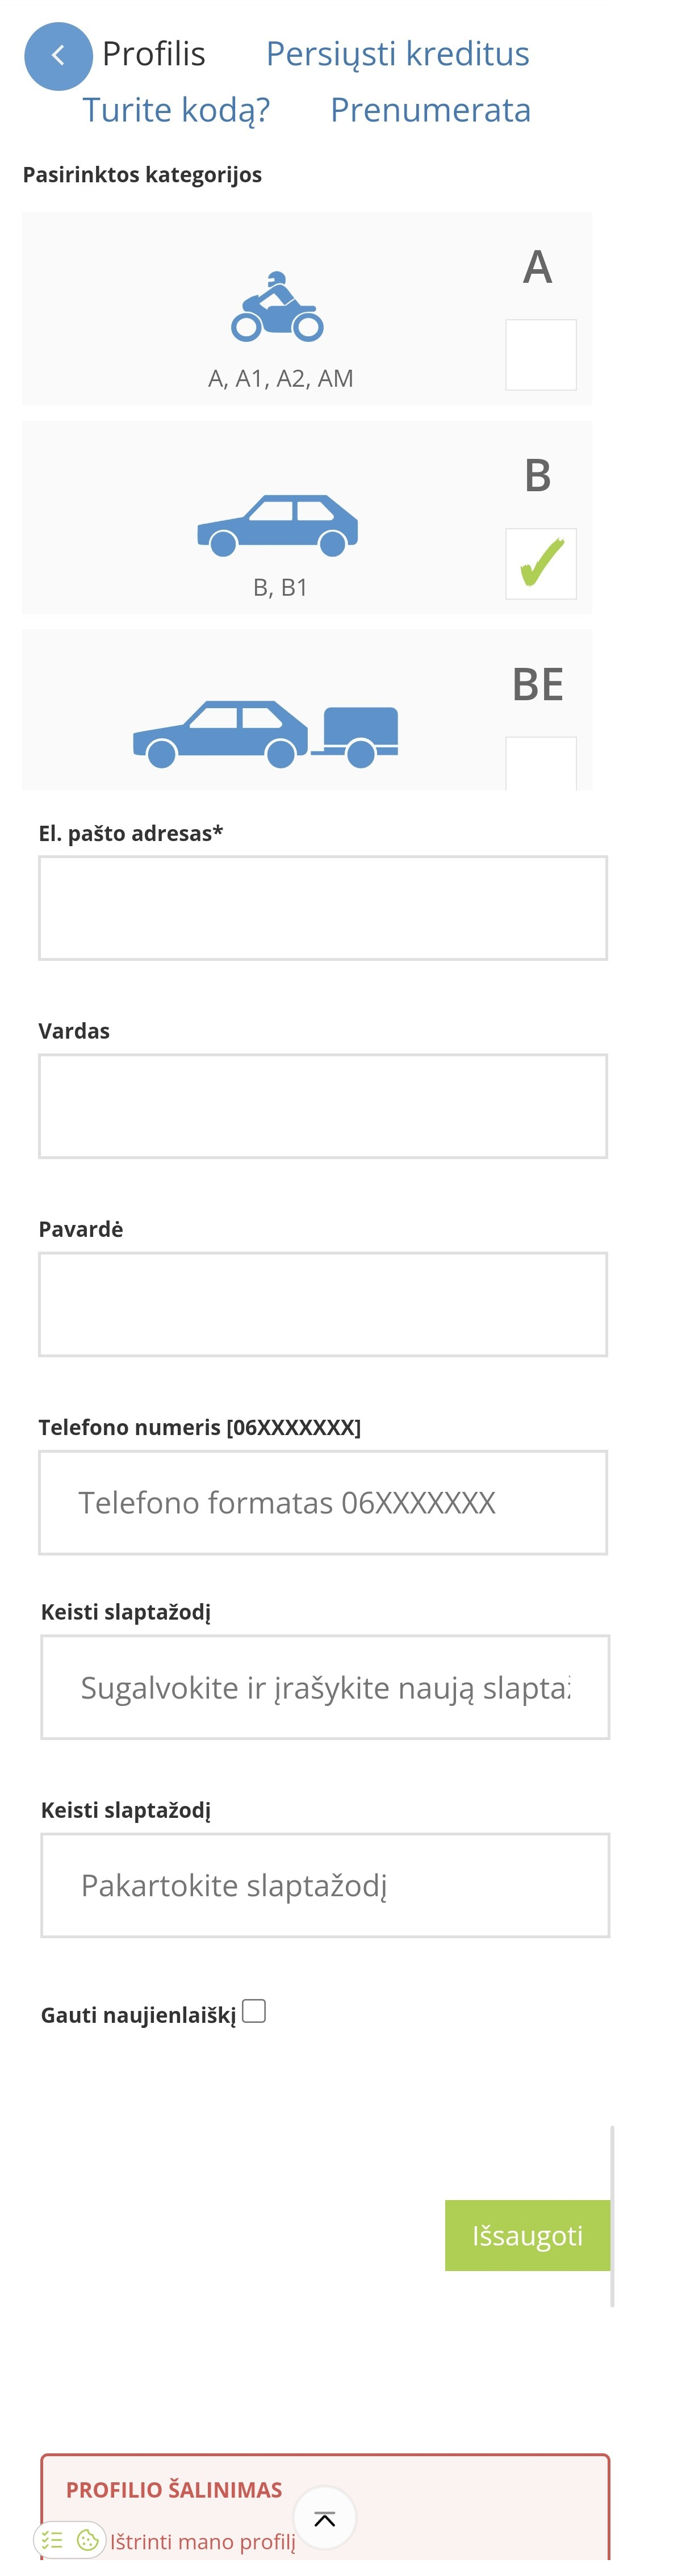Toggle Gauti naujienlaiškį checkbox
The height and width of the screenshot is (2576, 686).
click(254, 2010)
